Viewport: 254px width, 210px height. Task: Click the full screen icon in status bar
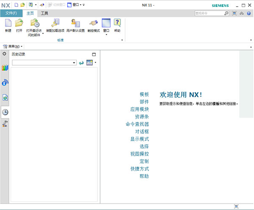click(236, 207)
